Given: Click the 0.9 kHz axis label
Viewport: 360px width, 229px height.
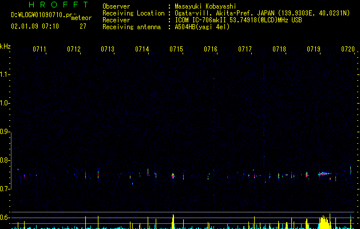Looking at the screenshot, I should click(5, 132).
